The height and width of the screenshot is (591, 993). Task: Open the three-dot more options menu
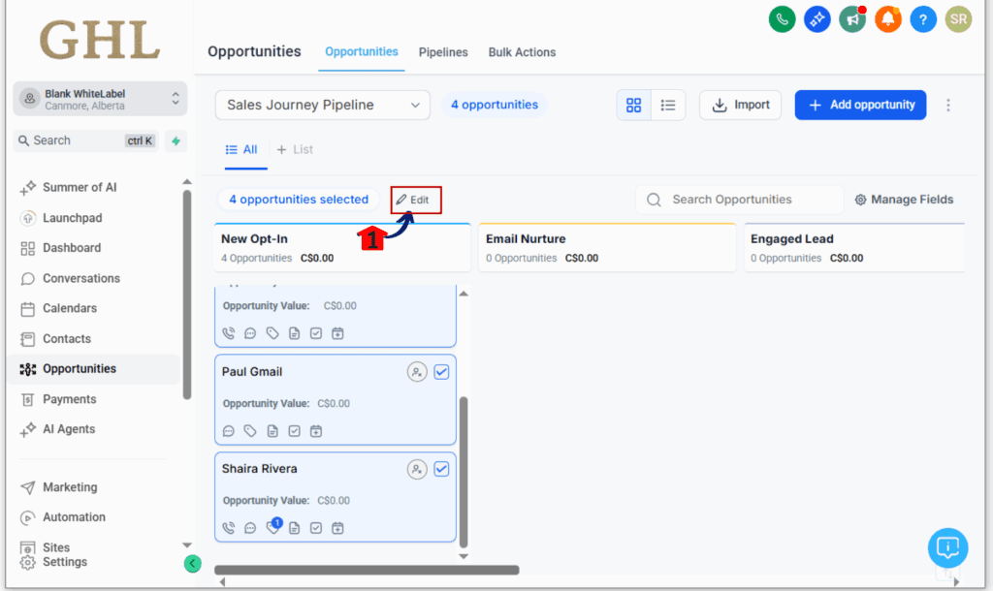click(948, 105)
